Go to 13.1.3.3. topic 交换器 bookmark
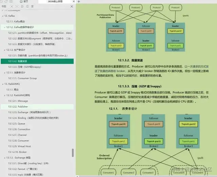Viewport: 217px width, 177px height. pyautogui.click(x=26, y=175)
